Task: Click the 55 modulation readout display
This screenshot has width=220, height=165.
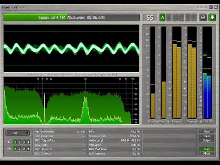Action: (150, 18)
